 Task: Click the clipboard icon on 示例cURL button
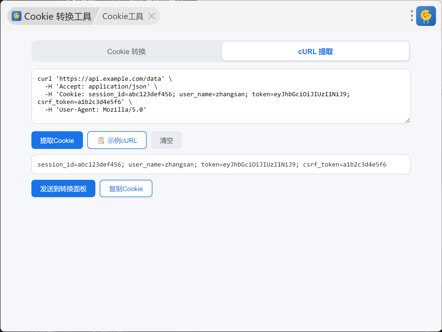tap(101, 141)
